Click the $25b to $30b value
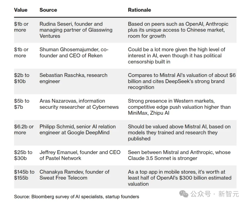 pyautogui.click(x=23, y=155)
